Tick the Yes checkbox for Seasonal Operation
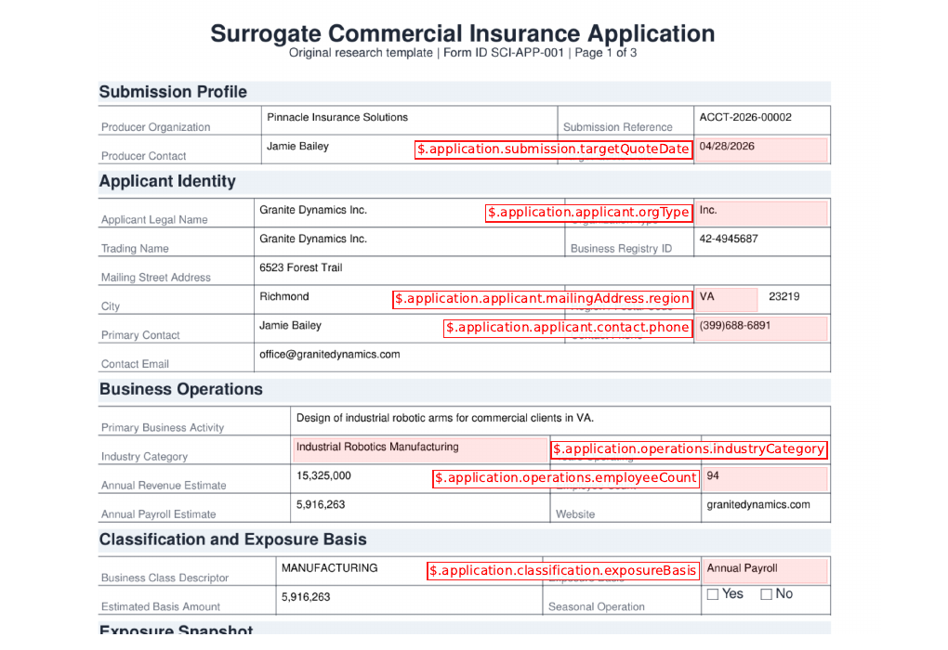 [713, 594]
